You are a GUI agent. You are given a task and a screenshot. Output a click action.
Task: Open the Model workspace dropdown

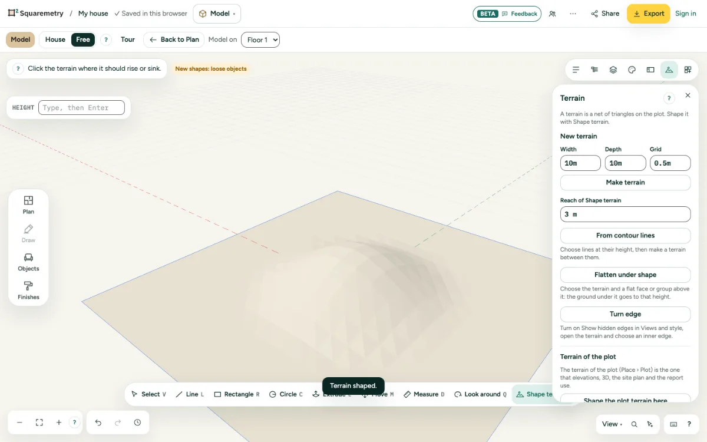(217, 14)
